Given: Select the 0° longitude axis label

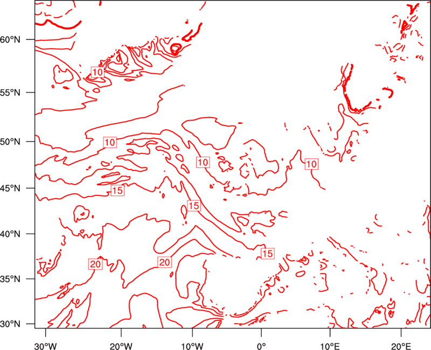Looking at the screenshot, I should tap(261, 346).
